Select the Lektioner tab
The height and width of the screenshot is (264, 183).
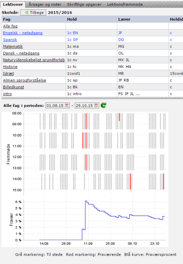point(13,5)
